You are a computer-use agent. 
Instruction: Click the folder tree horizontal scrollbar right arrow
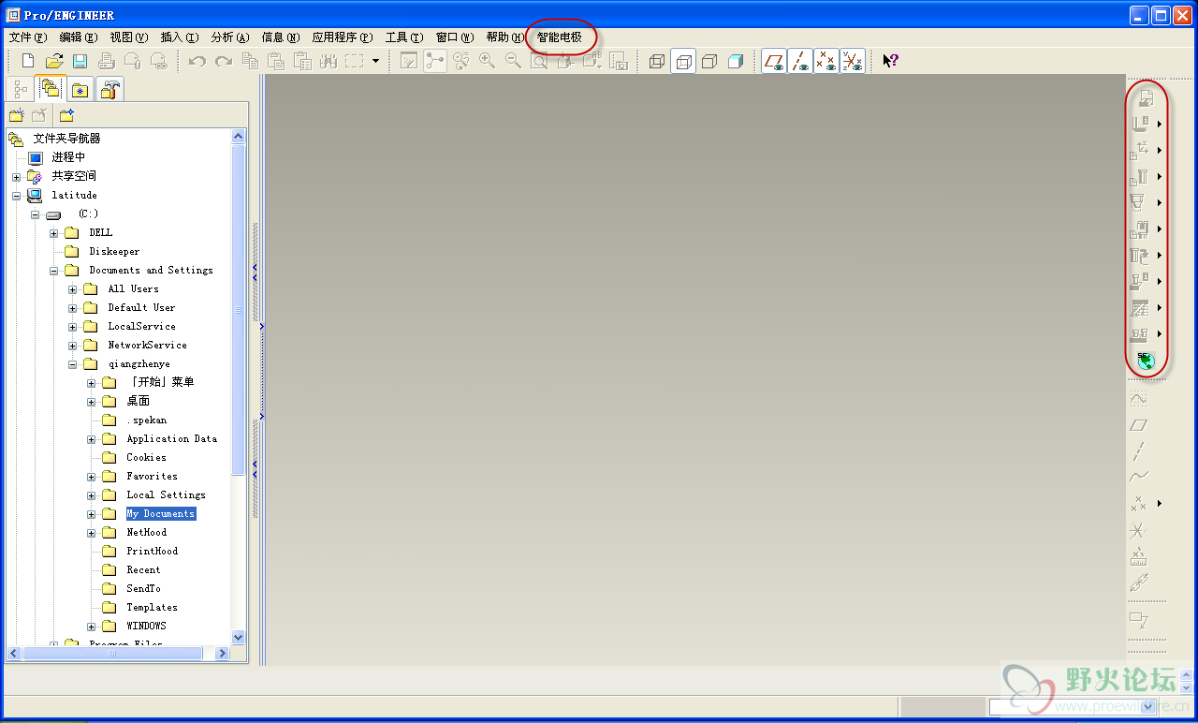click(x=223, y=653)
